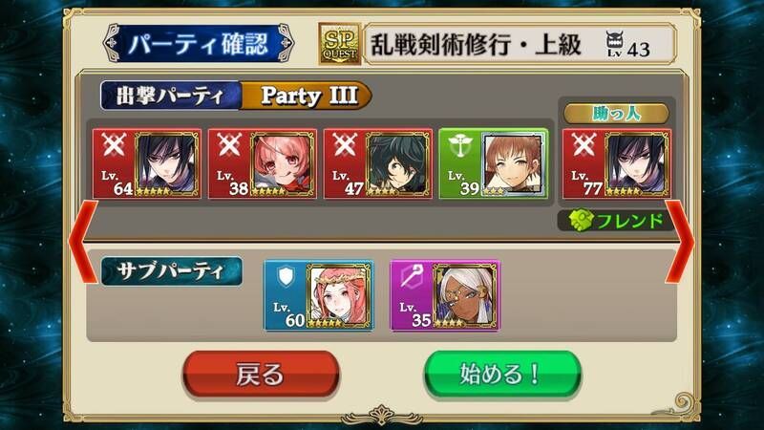Select the Lv. 35 mage character card
The image size is (764, 430).
445,295
